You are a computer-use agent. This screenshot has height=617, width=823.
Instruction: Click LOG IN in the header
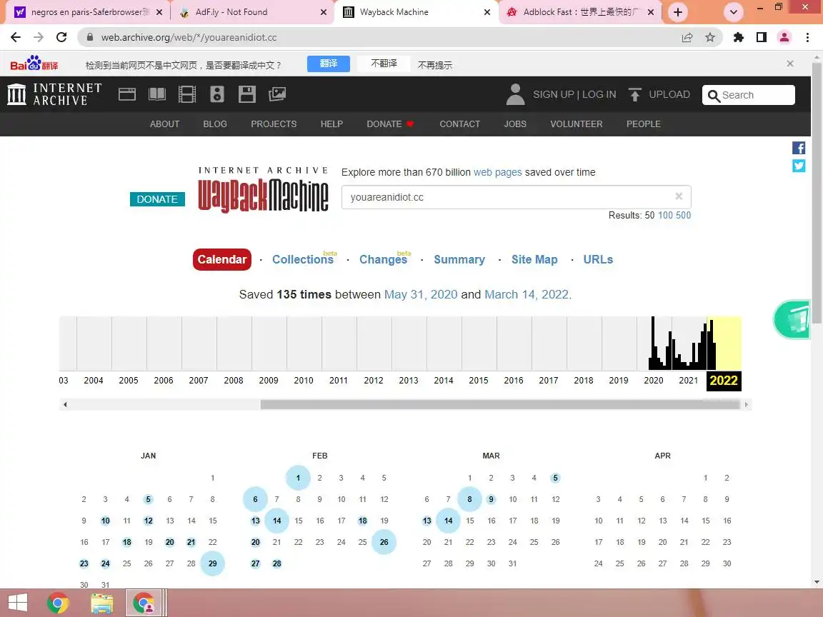(x=599, y=94)
